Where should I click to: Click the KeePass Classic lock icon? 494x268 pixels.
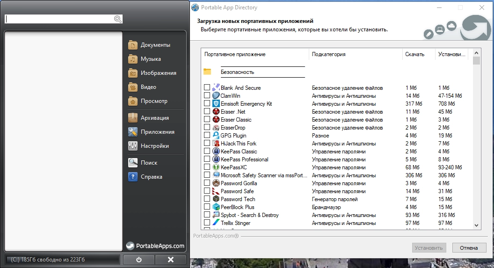[x=216, y=151]
